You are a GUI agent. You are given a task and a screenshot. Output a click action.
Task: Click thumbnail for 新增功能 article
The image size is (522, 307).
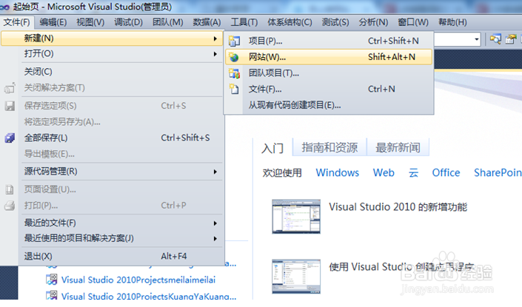(x=296, y=217)
